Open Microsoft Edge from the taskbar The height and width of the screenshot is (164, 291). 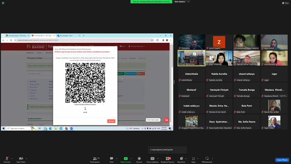[x=50, y=128]
